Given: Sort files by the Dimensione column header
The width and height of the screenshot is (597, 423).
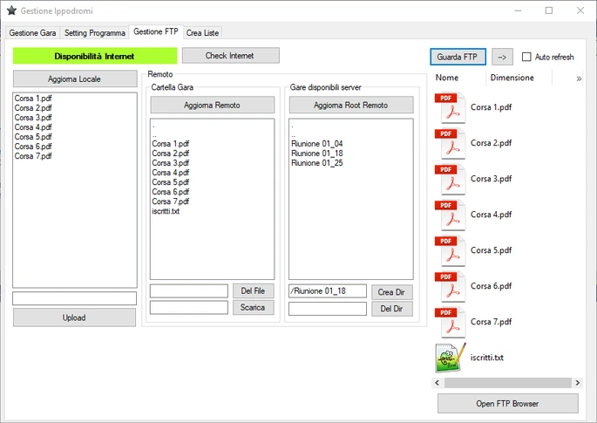Looking at the screenshot, I should 512,78.
